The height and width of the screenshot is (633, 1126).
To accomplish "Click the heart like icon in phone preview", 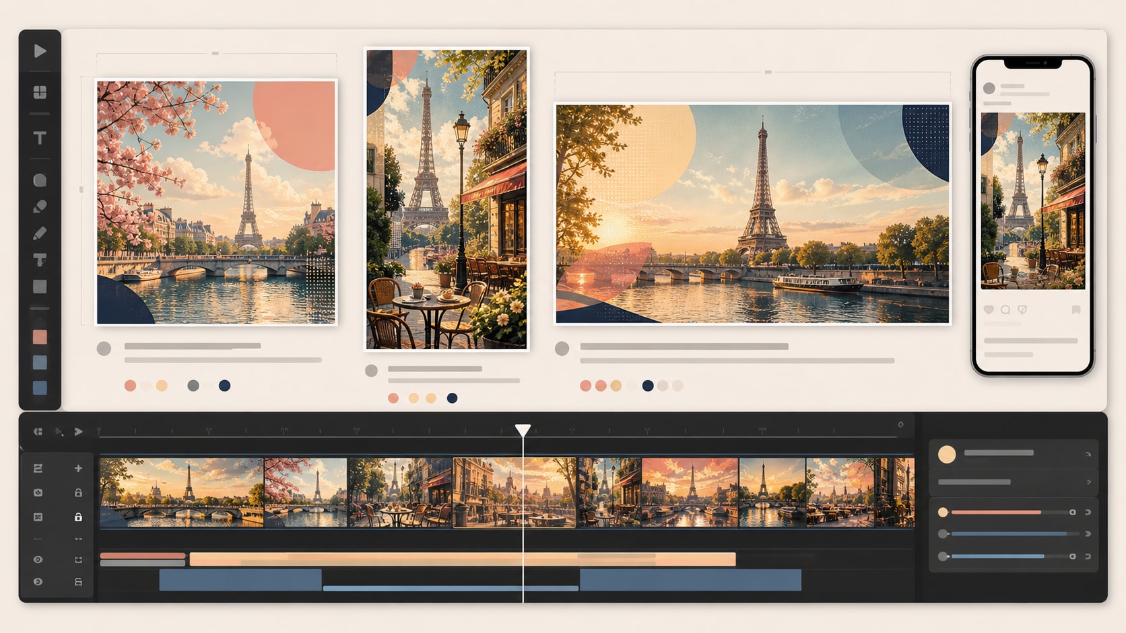I will click(989, 309).
